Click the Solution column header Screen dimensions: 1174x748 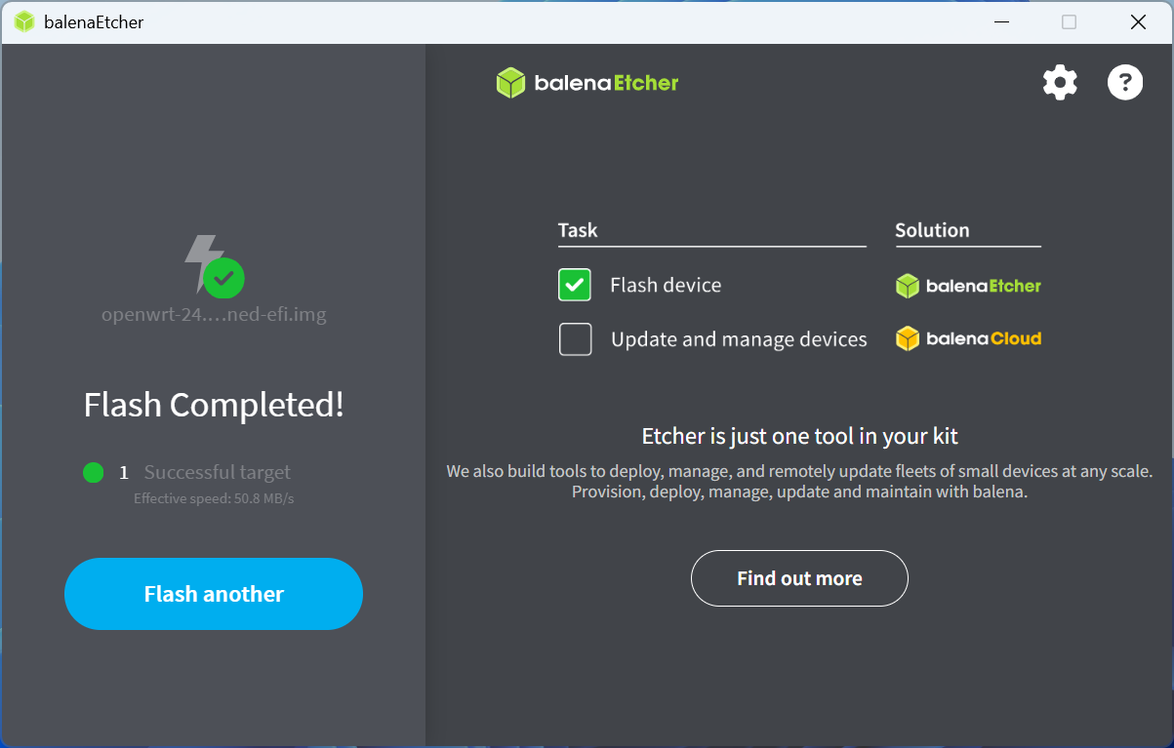click(932, 231)
